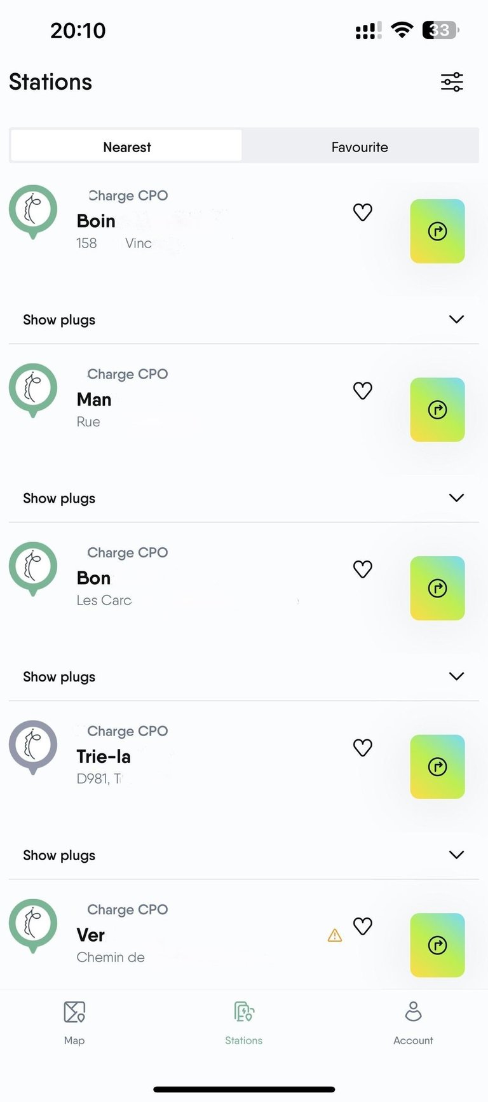Favourite the Boin station with heart
The image size is (488, 1102).
pos(363,212)
